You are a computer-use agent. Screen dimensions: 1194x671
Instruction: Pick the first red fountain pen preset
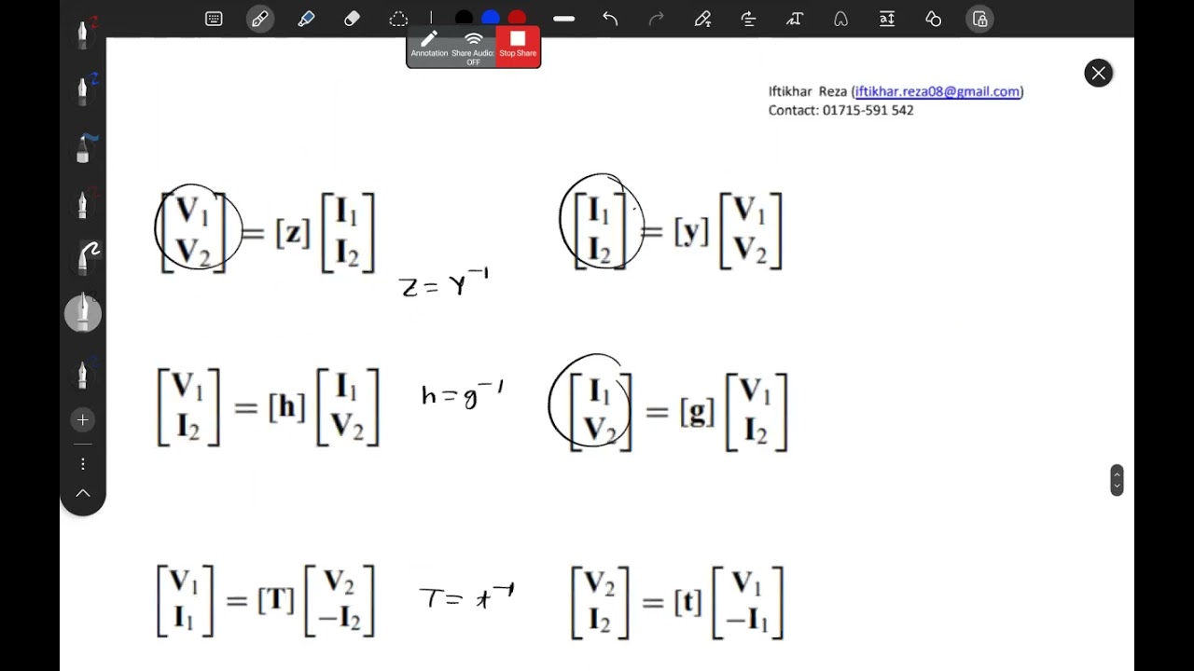coord(83,34)
